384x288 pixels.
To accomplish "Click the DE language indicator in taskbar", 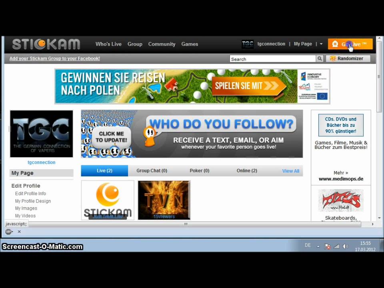I will (x=308, y=245).
